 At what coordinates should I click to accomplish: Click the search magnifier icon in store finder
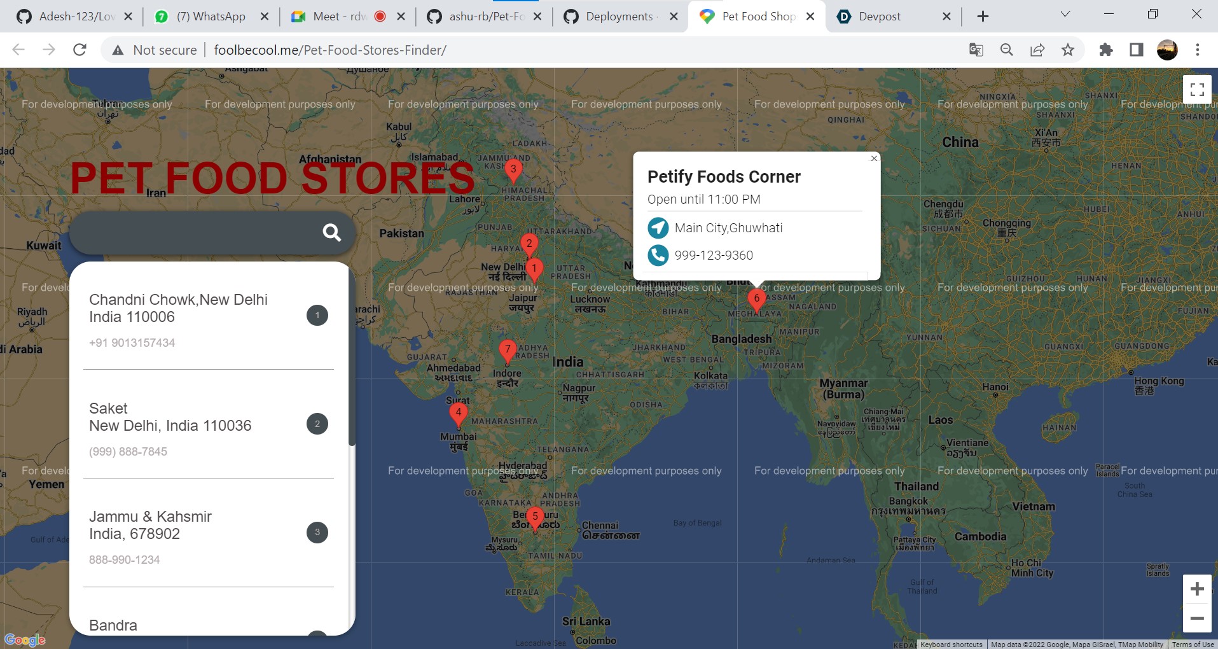(x=331, y=233)
